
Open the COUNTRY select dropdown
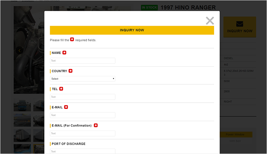coord(83,79)
